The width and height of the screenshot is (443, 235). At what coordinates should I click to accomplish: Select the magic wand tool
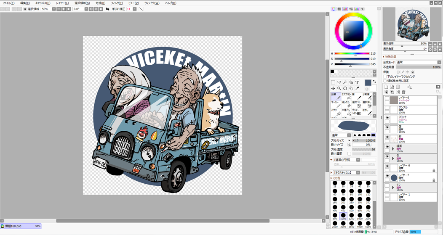[x=345, y=83]
